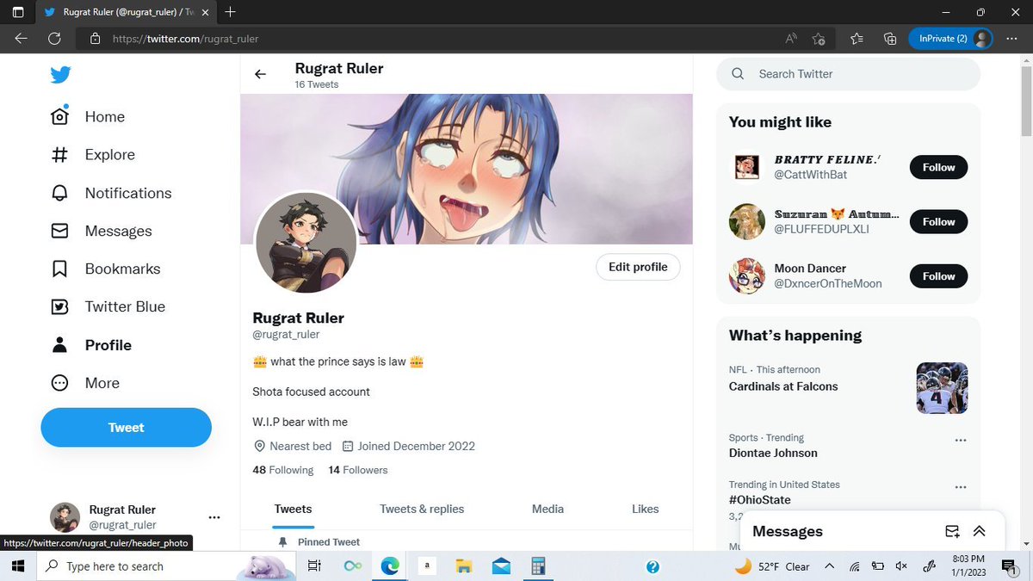Open Bookmarks in sidebar
This screenshot has width=1033, height=581.
(106, 269)
